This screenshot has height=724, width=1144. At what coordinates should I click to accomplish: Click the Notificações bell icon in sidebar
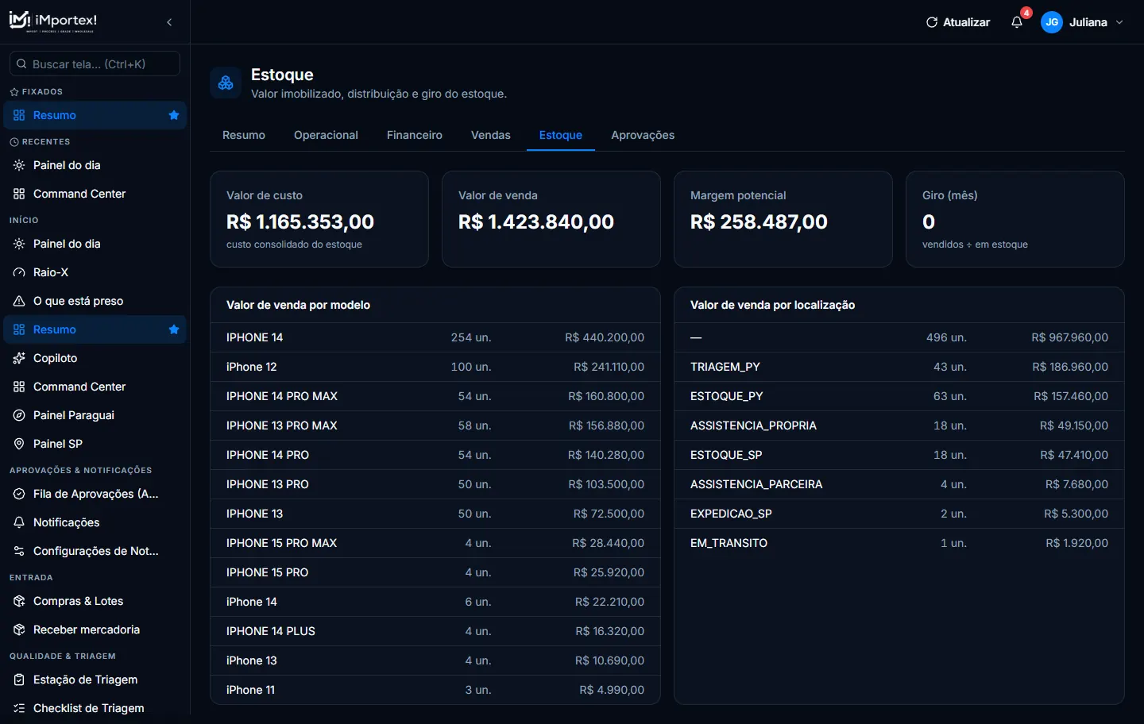pyautogui.click(x=19, y=522)
